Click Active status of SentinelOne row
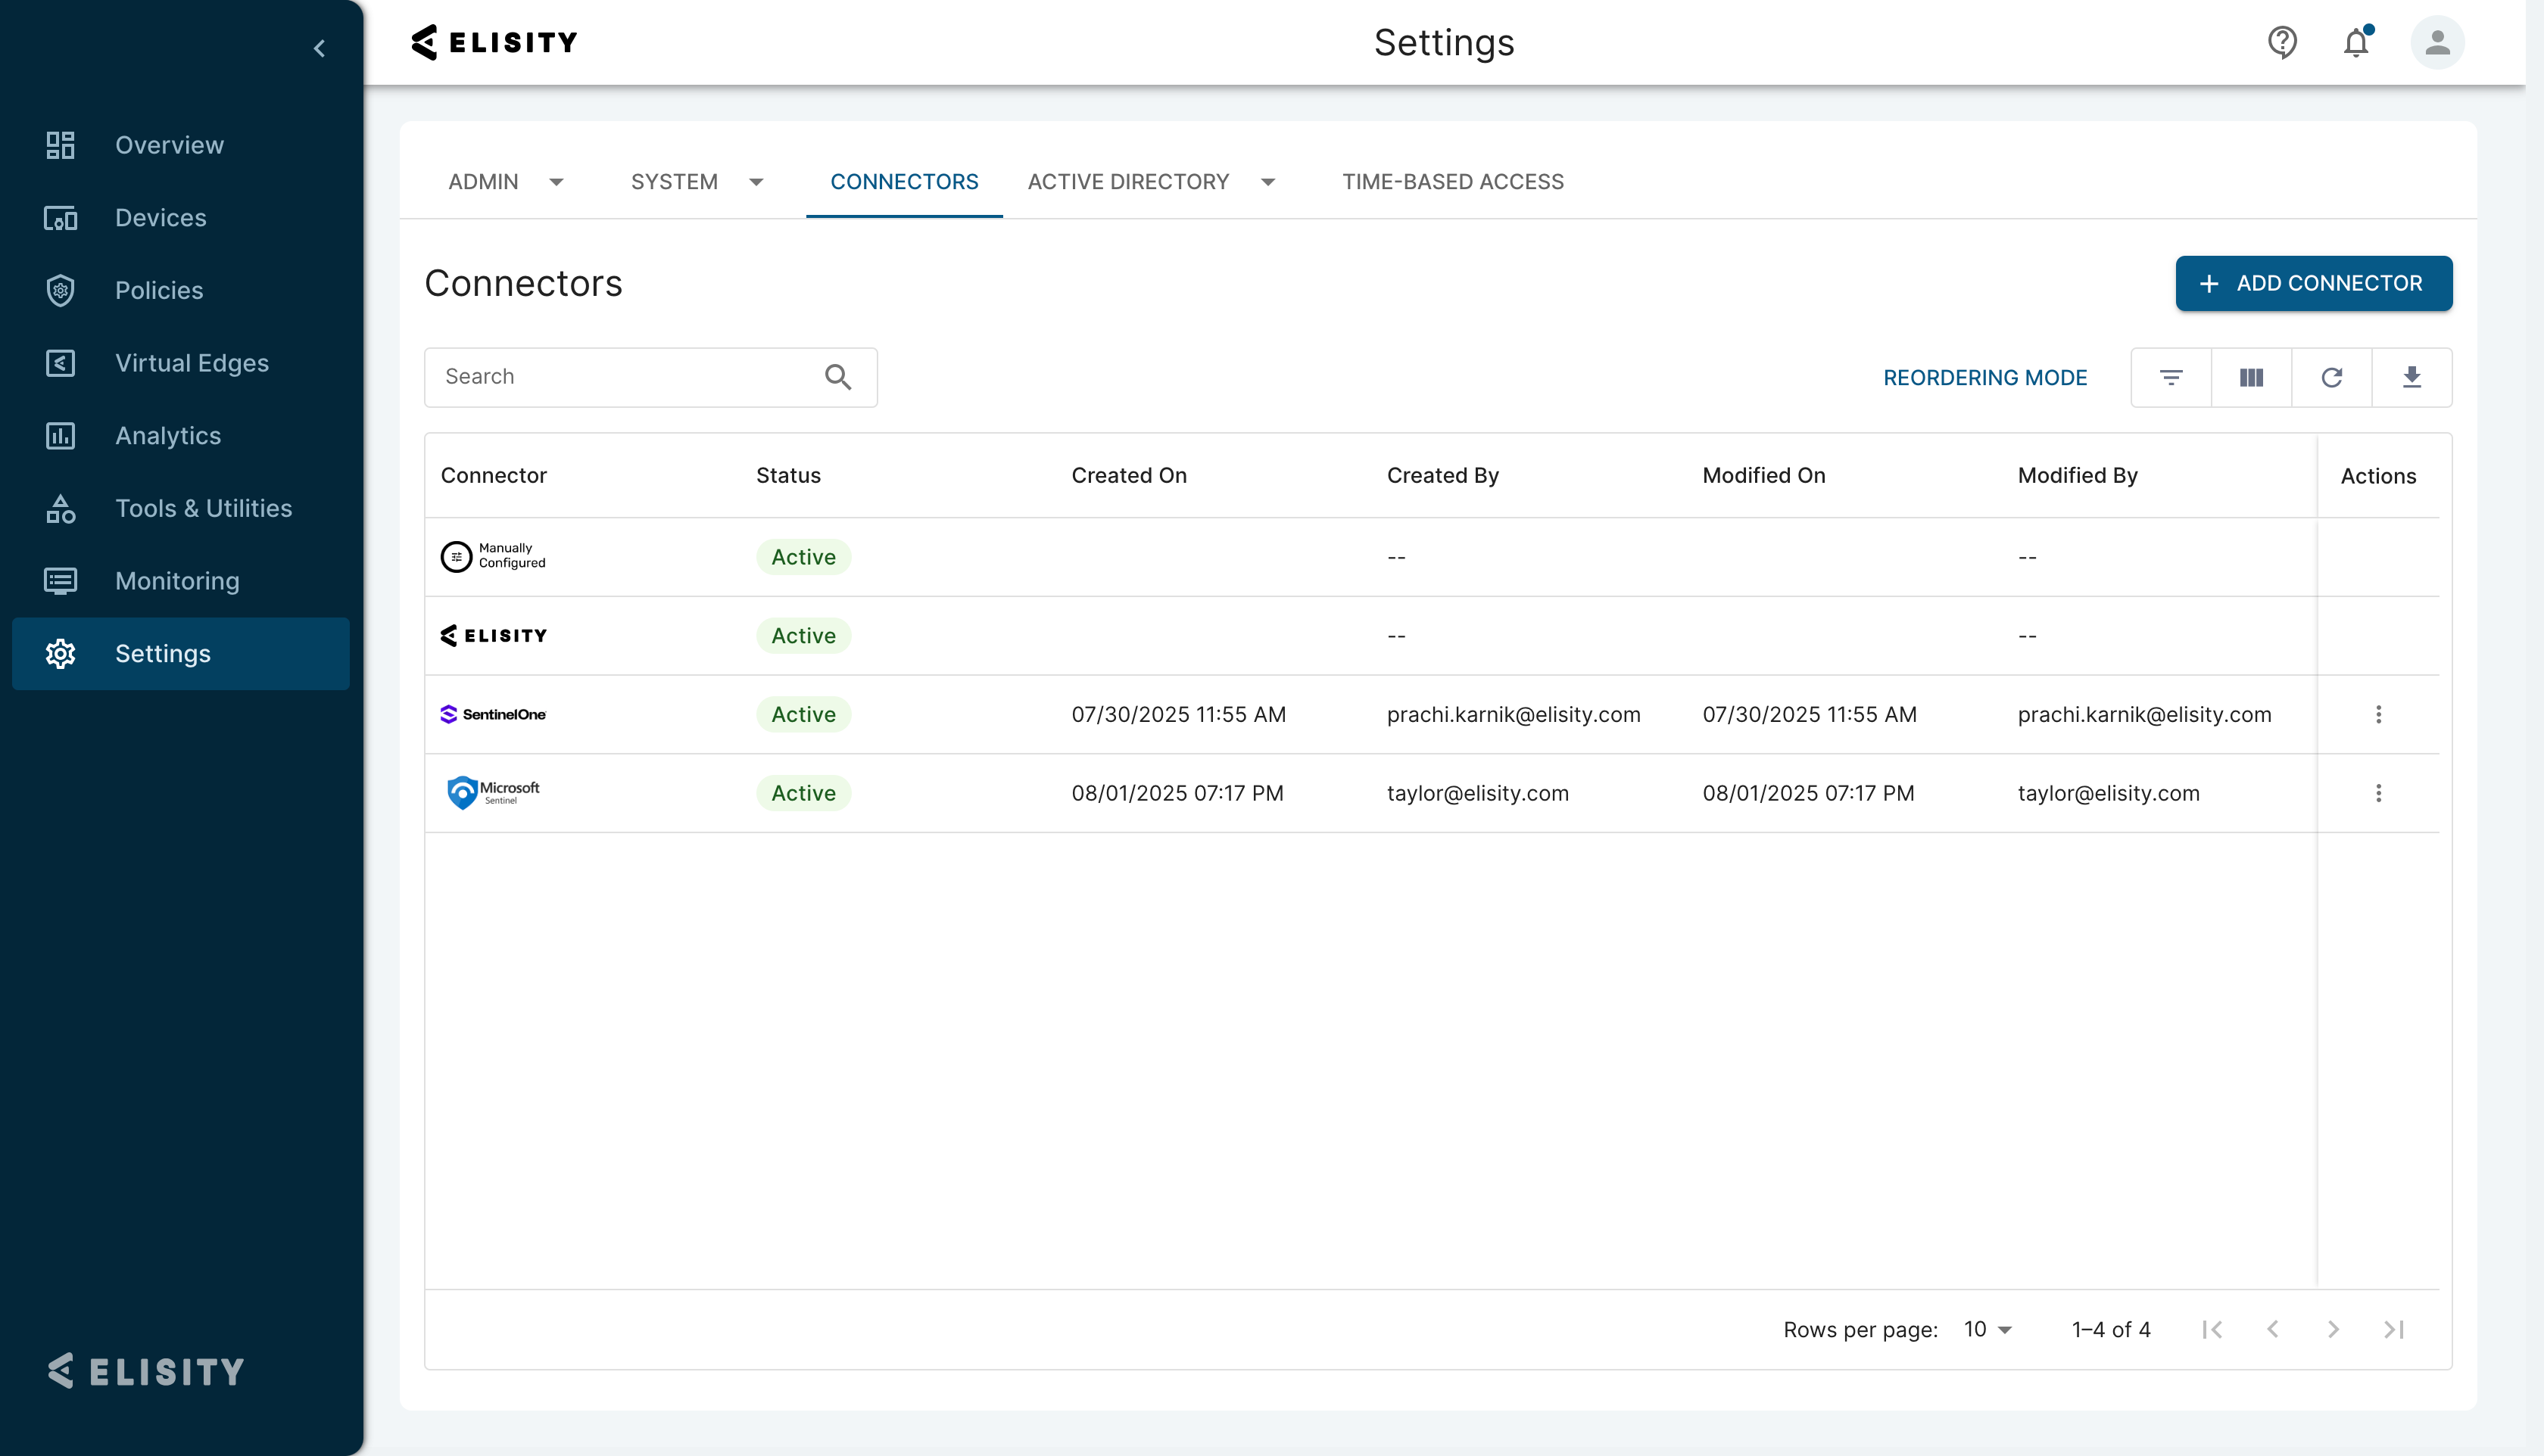The image size is (2544, 1456). click(x=803, y=714)
